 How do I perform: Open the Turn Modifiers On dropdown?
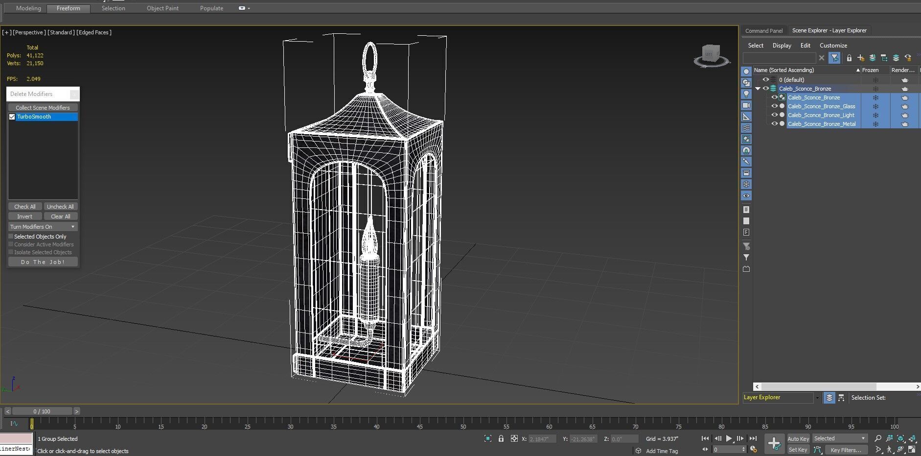(43, 227)
